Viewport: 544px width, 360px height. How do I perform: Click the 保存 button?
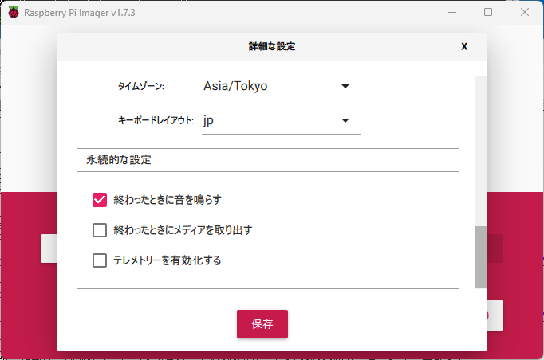pos(262,324)
